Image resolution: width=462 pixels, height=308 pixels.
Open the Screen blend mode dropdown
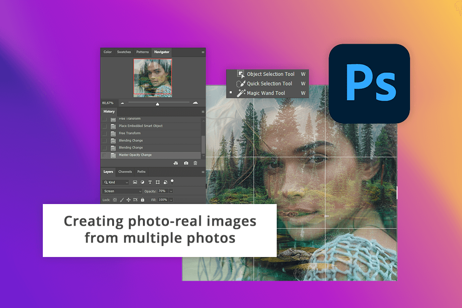point(122,191)
